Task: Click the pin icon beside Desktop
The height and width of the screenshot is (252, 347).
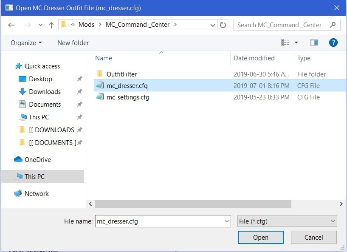Action: (80, 79)
